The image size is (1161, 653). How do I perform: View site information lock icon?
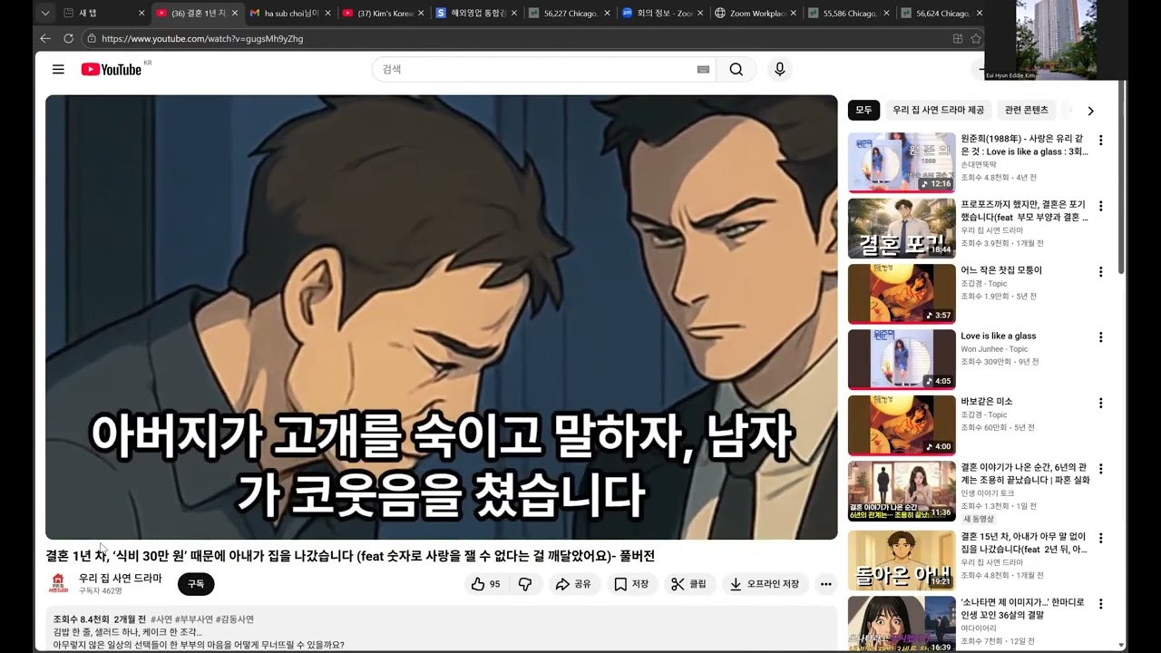91,38
